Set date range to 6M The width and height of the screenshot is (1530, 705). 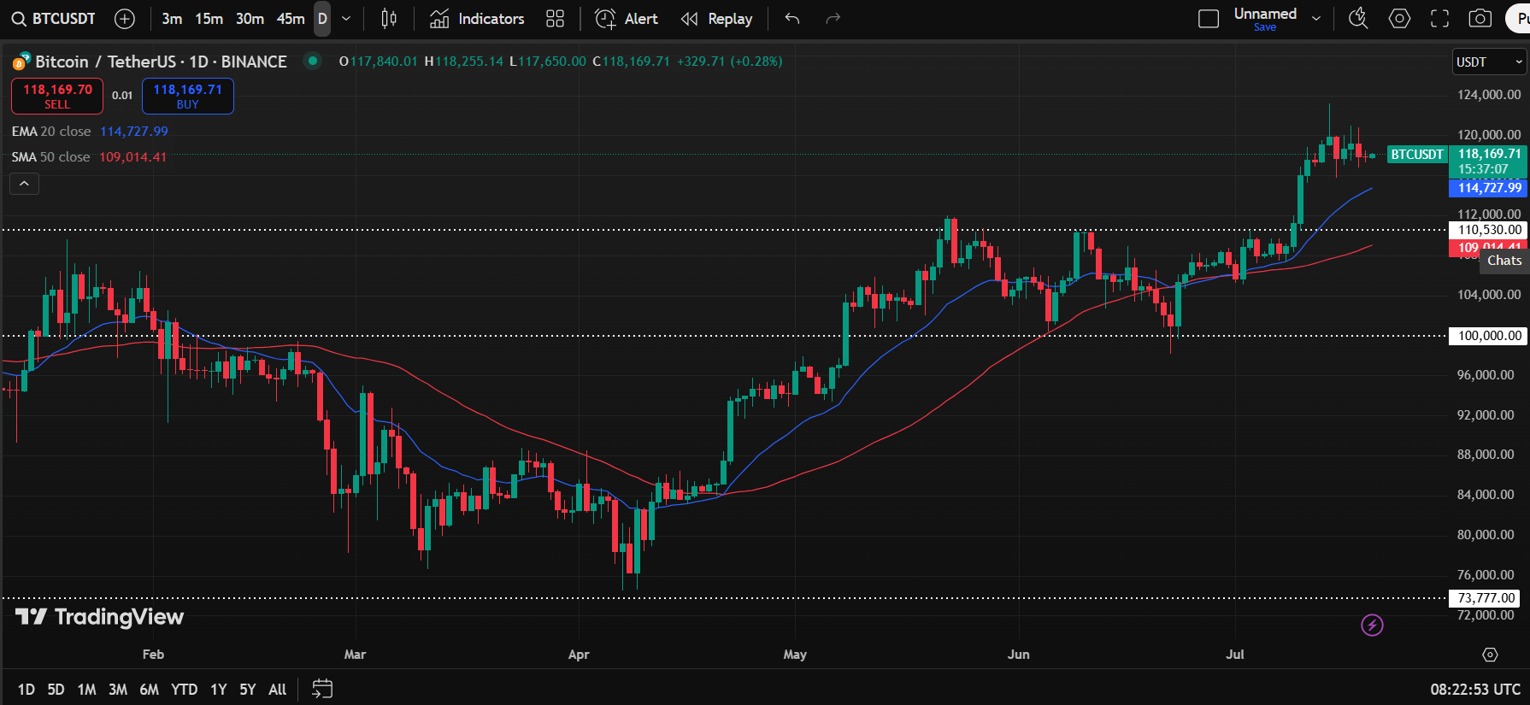click(149, 689)
